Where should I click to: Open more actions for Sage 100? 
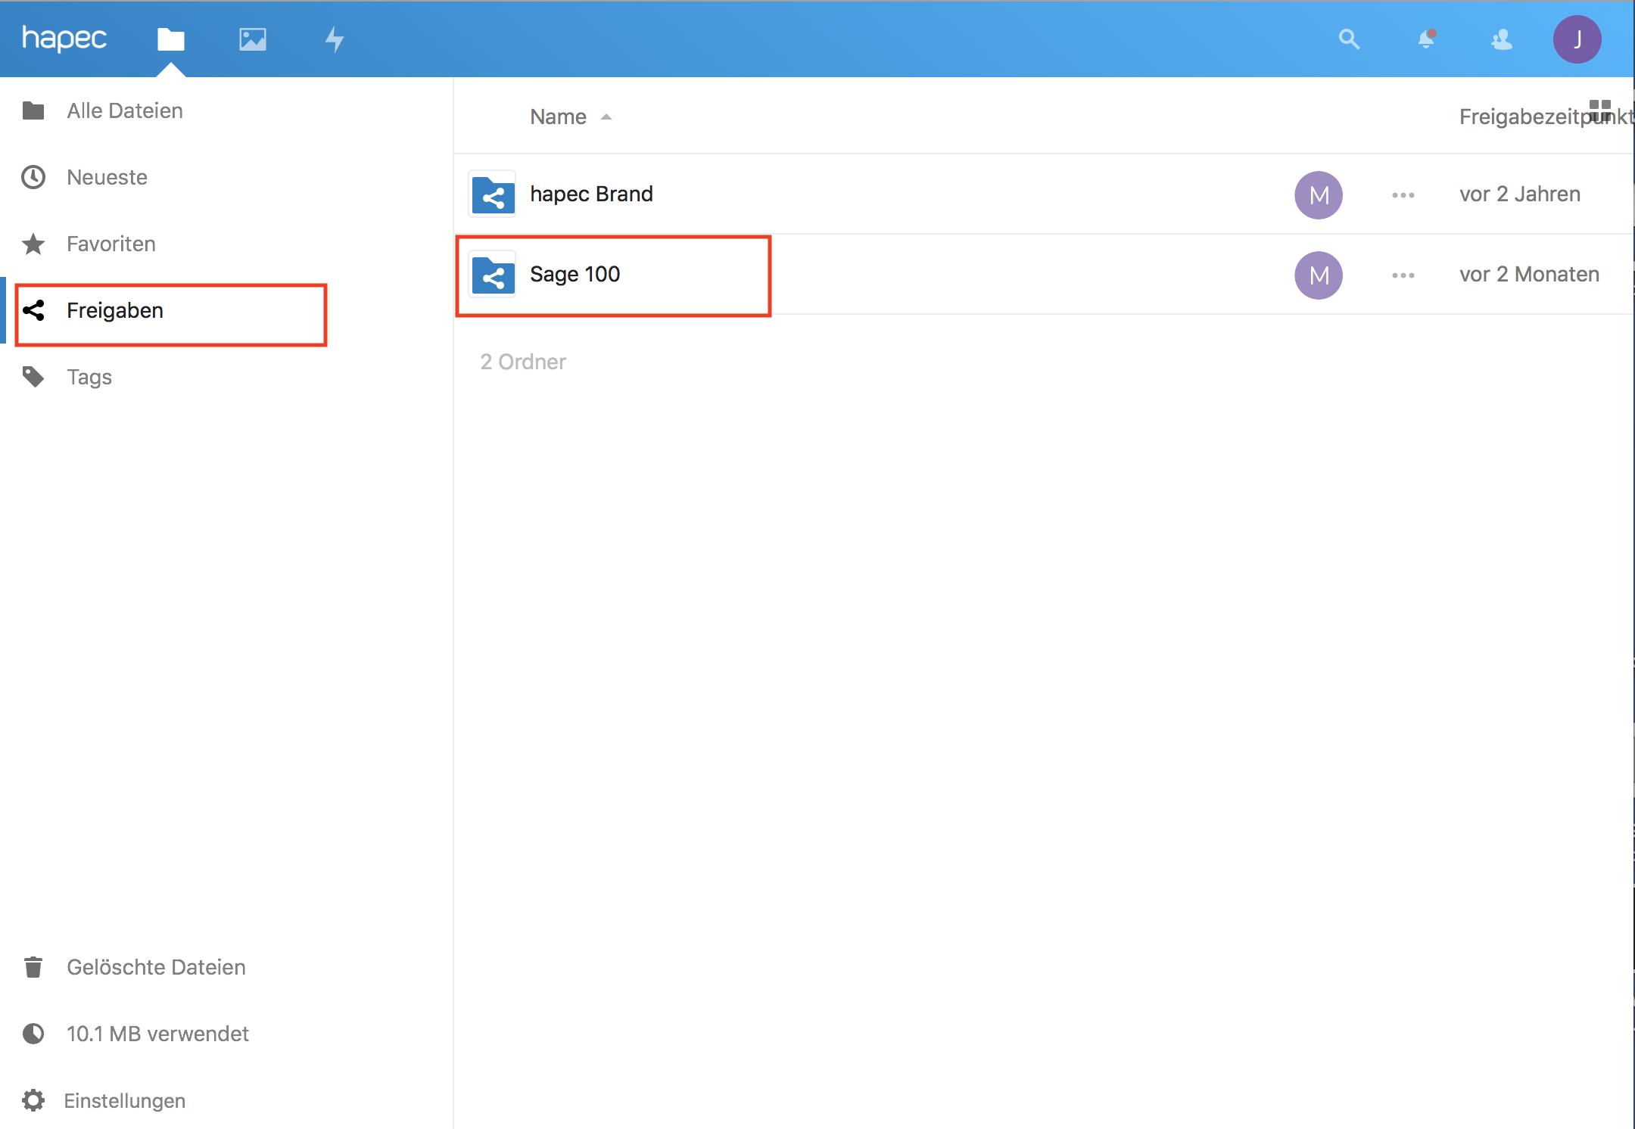[1403, 275]
